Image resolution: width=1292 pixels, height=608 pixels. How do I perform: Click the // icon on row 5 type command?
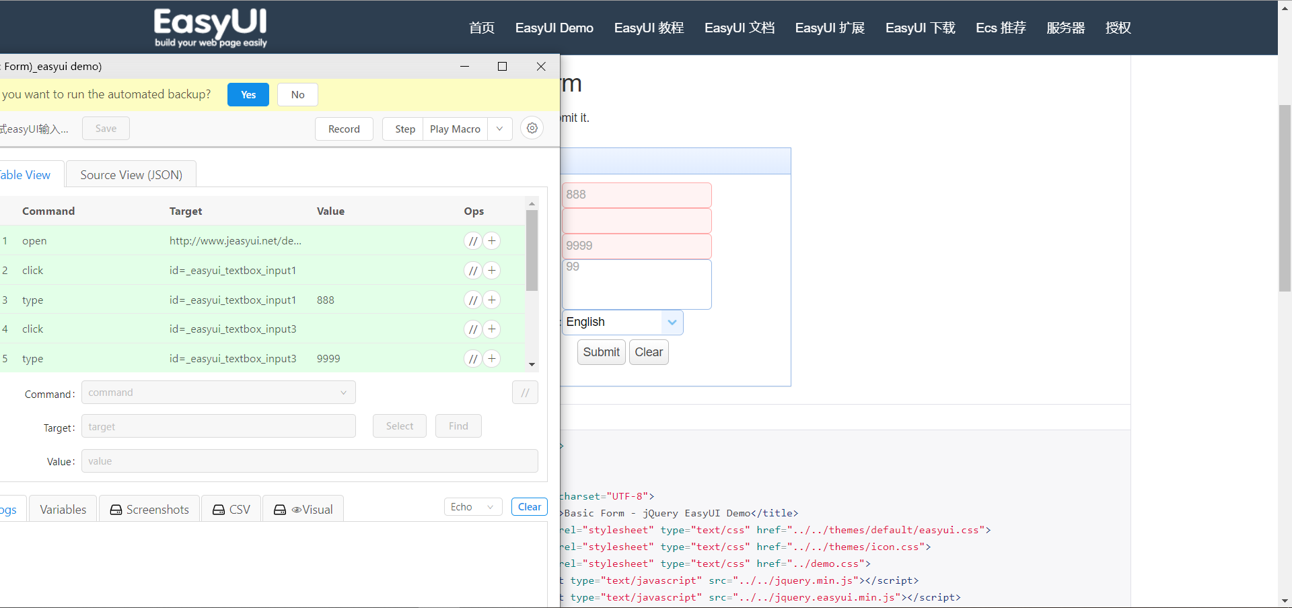[x=473, y=358]
